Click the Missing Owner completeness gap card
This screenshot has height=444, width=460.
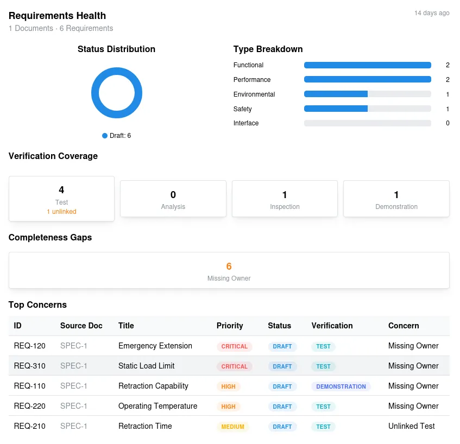(229, 270)
